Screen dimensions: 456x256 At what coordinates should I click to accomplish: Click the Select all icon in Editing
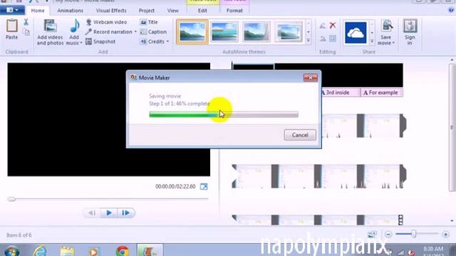click(x=333, y=38)
